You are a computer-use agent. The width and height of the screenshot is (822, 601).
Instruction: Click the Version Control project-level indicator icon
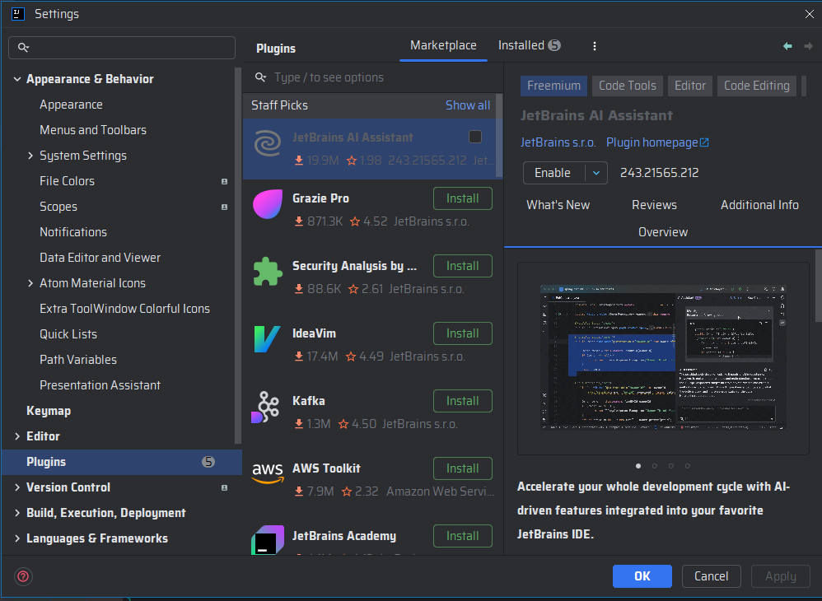pos(224,488)
